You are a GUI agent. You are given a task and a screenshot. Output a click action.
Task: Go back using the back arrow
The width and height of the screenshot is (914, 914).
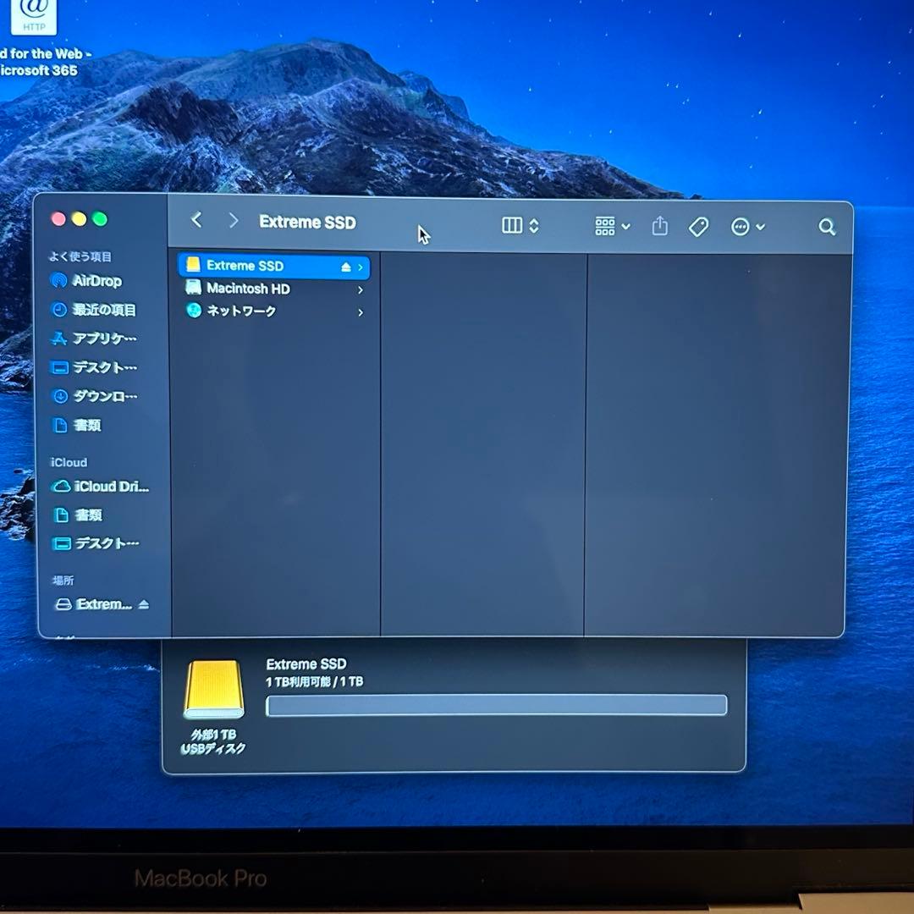point(196,220)
